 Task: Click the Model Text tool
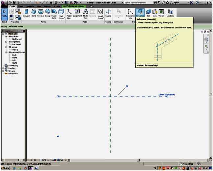(x=86, y=14)
